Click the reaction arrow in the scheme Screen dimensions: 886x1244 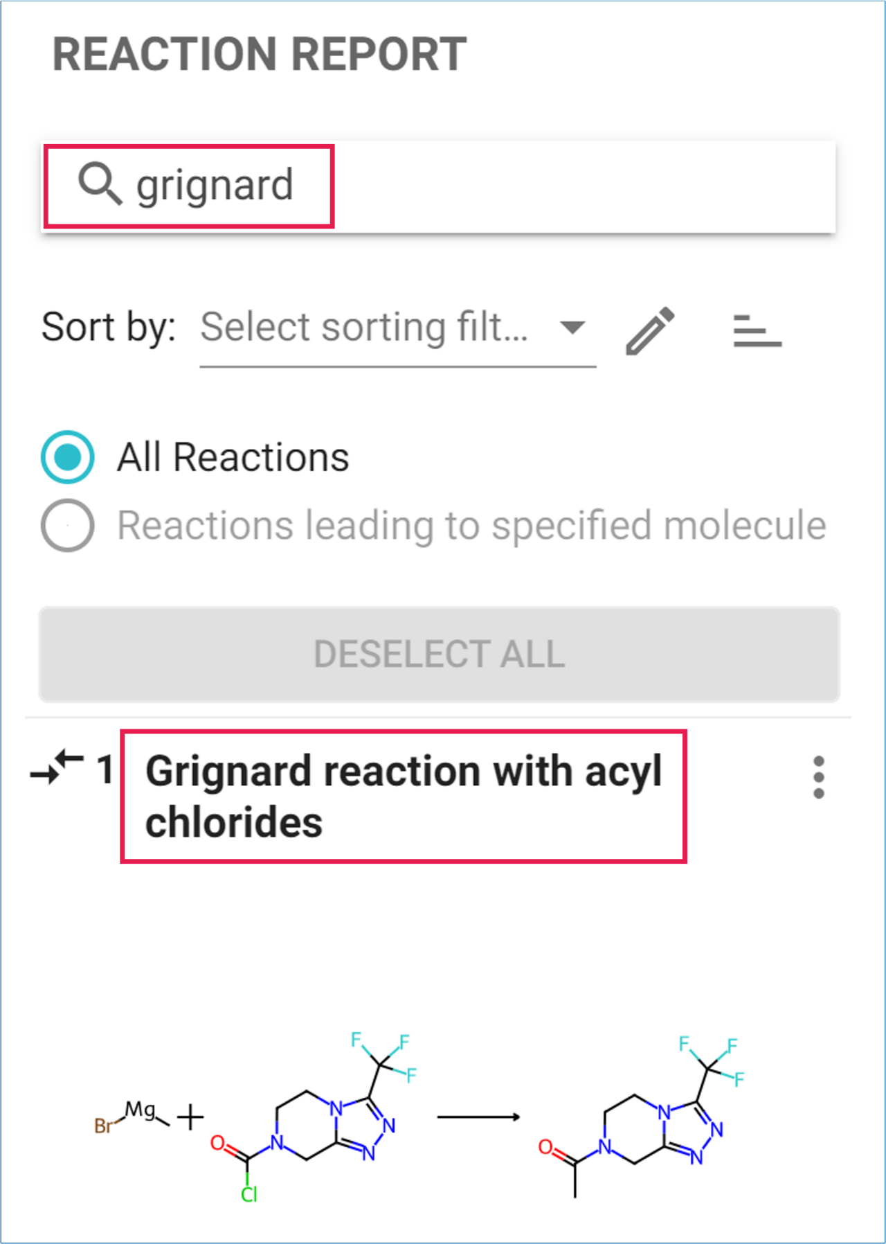pyautogui.click(x=478, y=1117)
